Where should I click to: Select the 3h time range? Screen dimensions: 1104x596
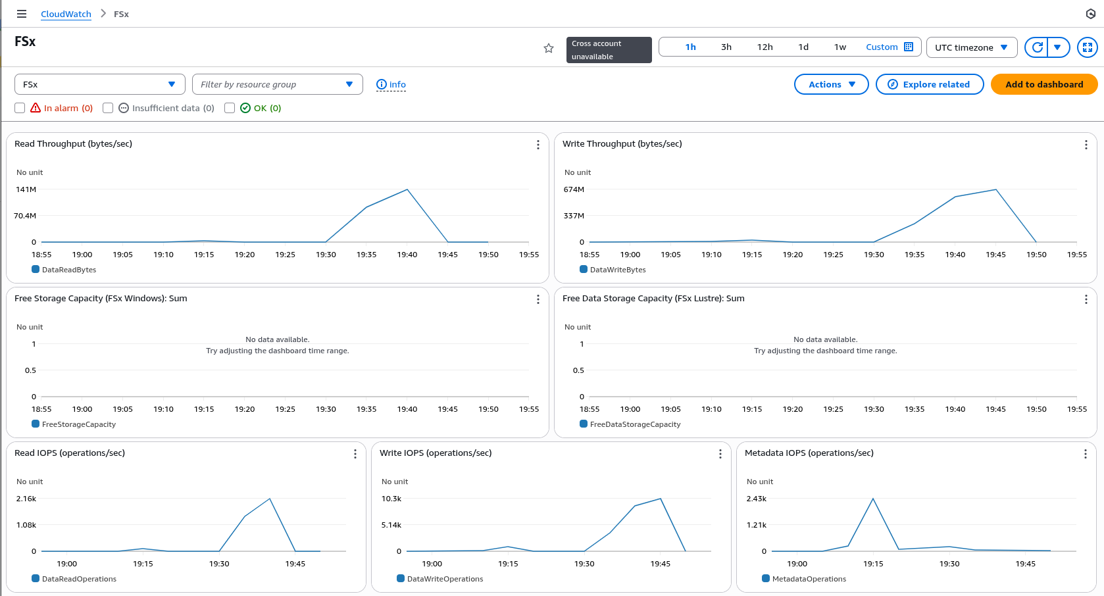pos(726,47)
